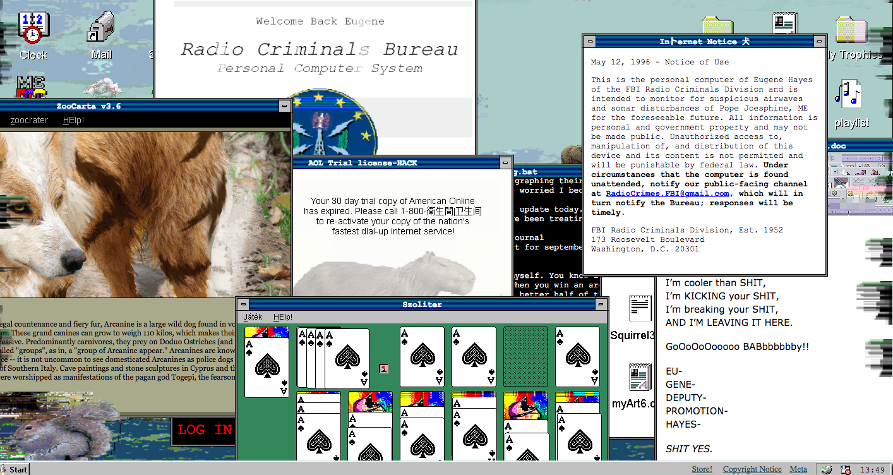Image resolution: width=893 pixels, height=475 pixels.
Task: Open the HElp! menu in Szoliter
Action: (283, 317)
